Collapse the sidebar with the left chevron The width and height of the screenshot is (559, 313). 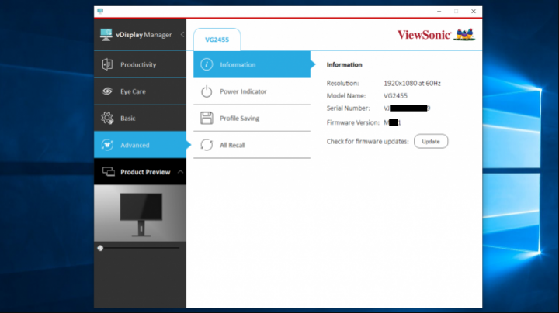[182, 35]
